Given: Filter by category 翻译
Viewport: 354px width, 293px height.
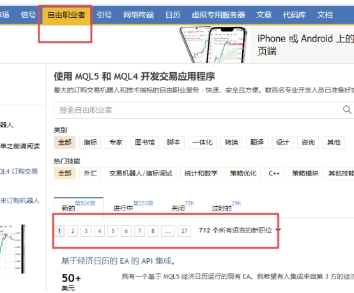Looking at the screenshot, I should pos(257,142).
